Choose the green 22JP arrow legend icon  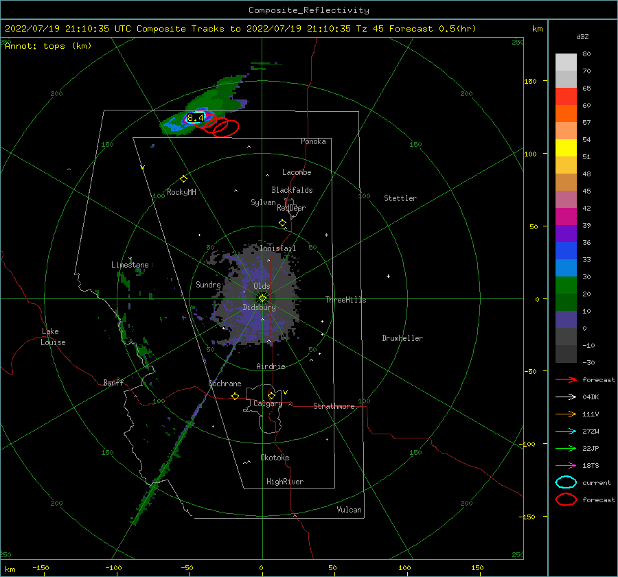(566, 448)
